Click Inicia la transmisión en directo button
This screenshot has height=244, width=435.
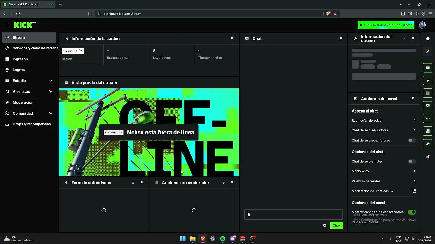[386, 25]
